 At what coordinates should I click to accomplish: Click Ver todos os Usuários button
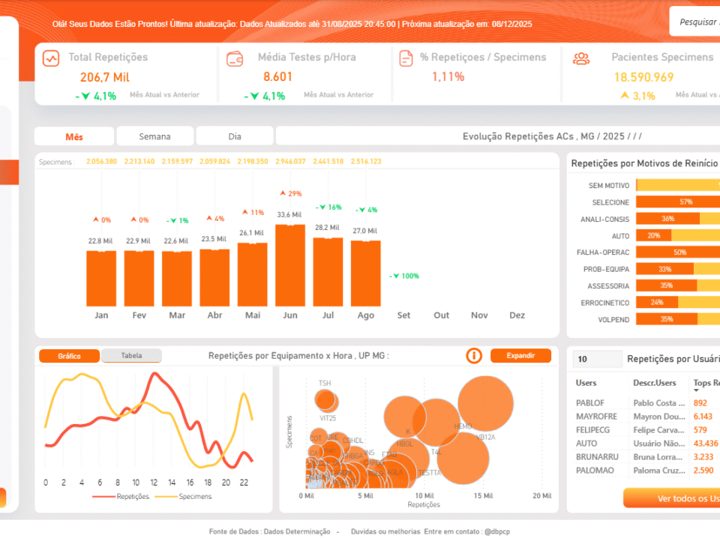click(671, 498)
